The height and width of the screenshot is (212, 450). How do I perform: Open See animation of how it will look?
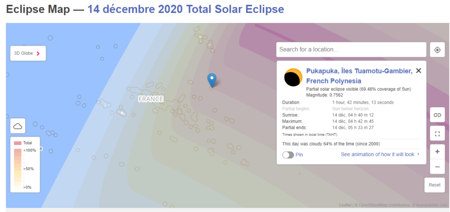pos(380,154)
